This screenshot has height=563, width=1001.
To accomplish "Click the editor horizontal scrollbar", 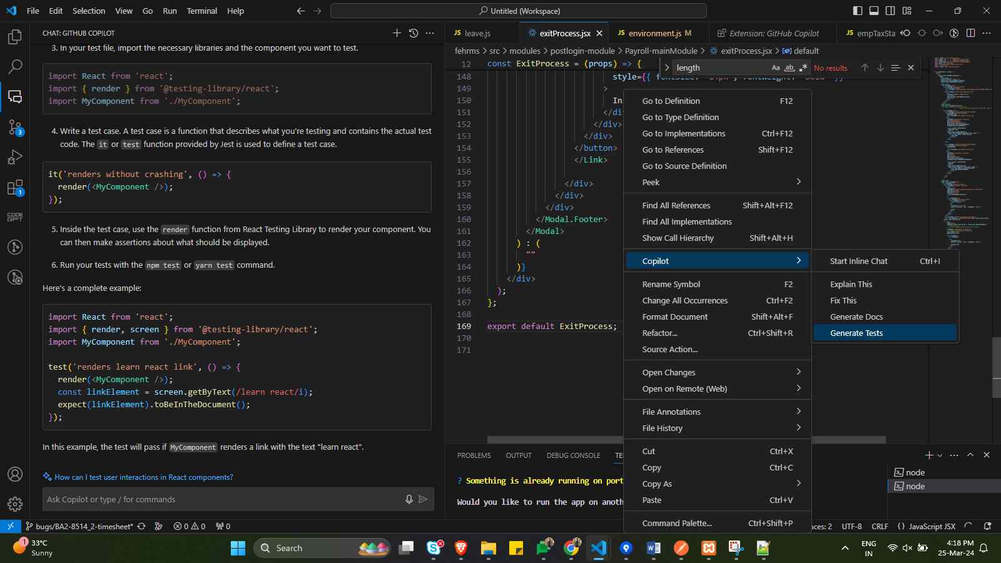I will click(x=686, y=439).
